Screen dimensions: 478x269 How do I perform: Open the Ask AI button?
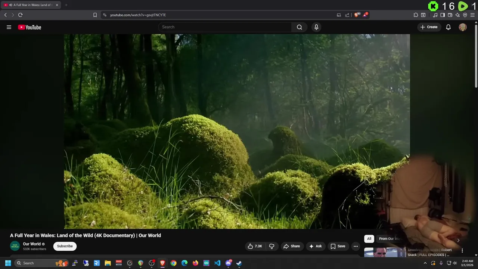(315, 246)
